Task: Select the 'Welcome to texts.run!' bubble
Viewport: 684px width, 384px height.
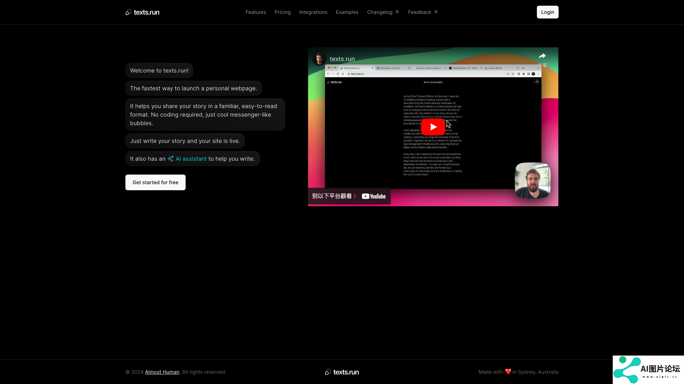Action: pos(159,70)
